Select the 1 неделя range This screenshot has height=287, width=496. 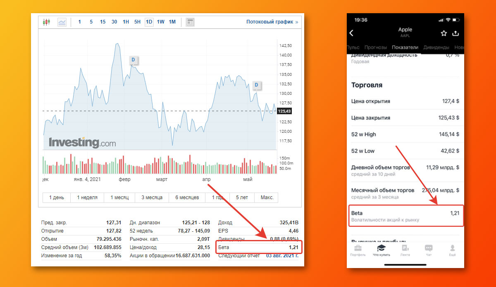pos(87,198)
